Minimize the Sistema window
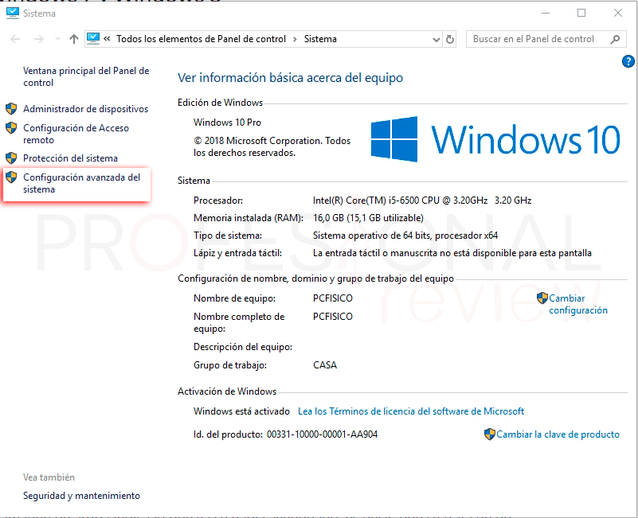 546,13
